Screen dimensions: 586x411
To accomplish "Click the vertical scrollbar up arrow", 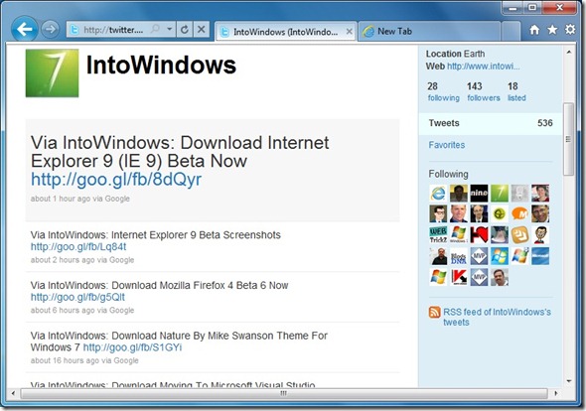I will click(569, 52).
